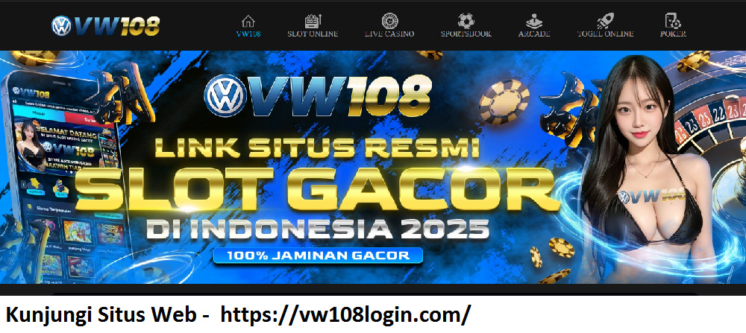Click the soccer ball Sportsbook icon
The width and height of the screenshot is (746, 333).
[466, 21]
